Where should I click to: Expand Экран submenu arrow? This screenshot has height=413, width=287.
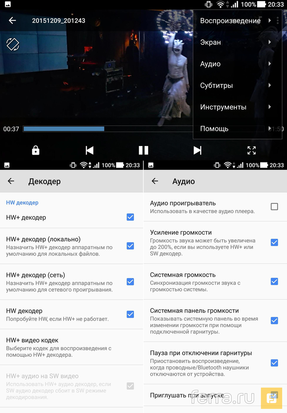[x=270, y=42]
